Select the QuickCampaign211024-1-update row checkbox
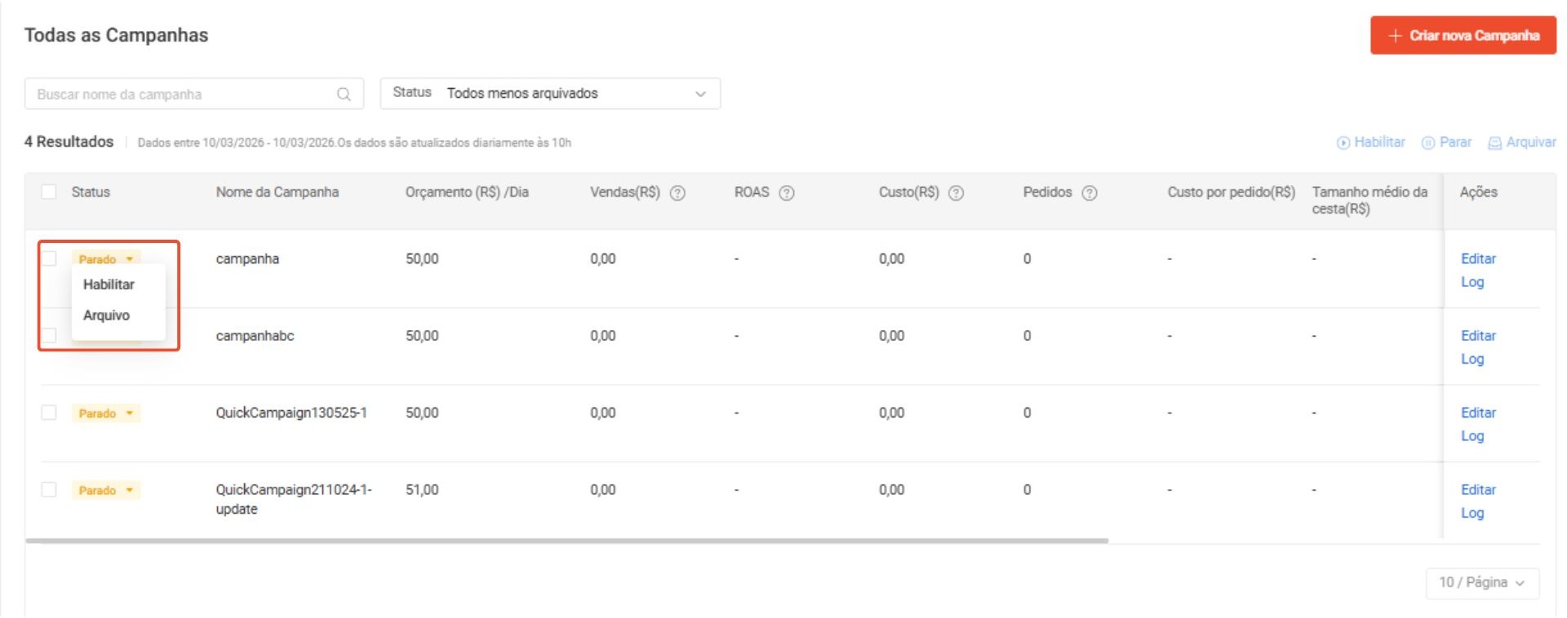This screenshot has width=1567, height=618. coord(49,489)
